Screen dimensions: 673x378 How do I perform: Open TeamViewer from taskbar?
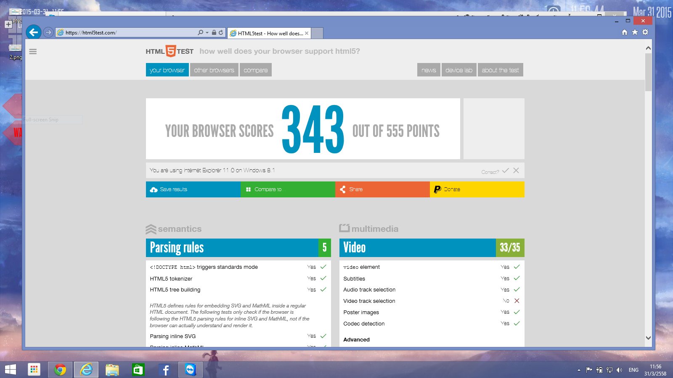pos(191,370)
